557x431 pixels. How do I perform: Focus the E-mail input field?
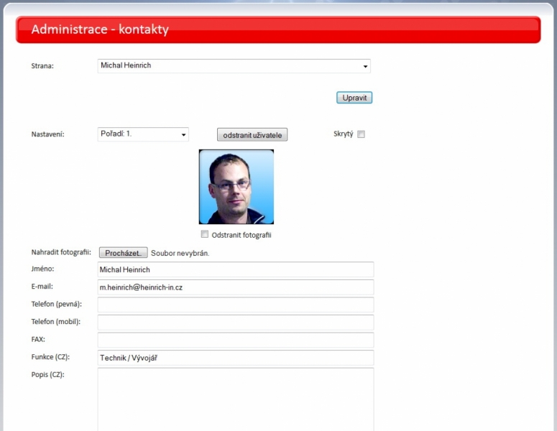click(x=236, y=287)
